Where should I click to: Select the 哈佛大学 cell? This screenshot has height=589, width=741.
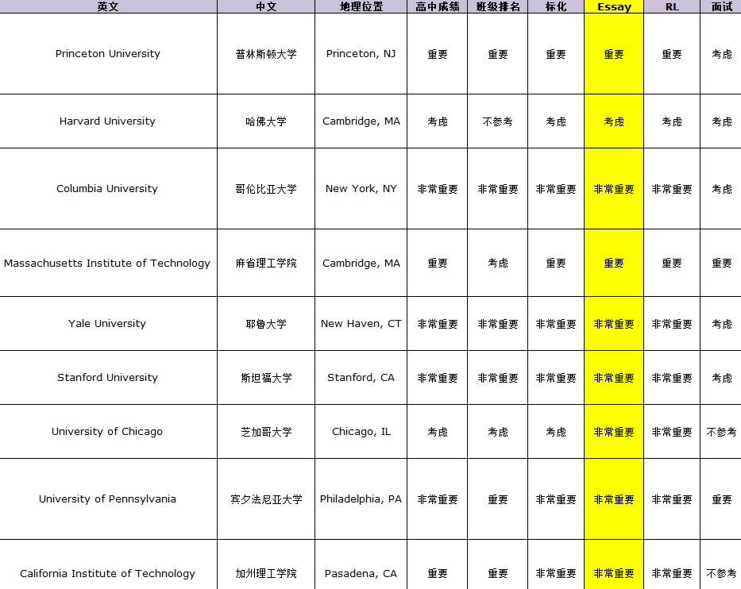pos(266,121)
